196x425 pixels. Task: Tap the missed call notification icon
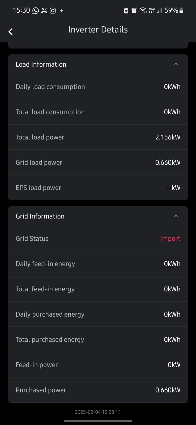[44, 11]
